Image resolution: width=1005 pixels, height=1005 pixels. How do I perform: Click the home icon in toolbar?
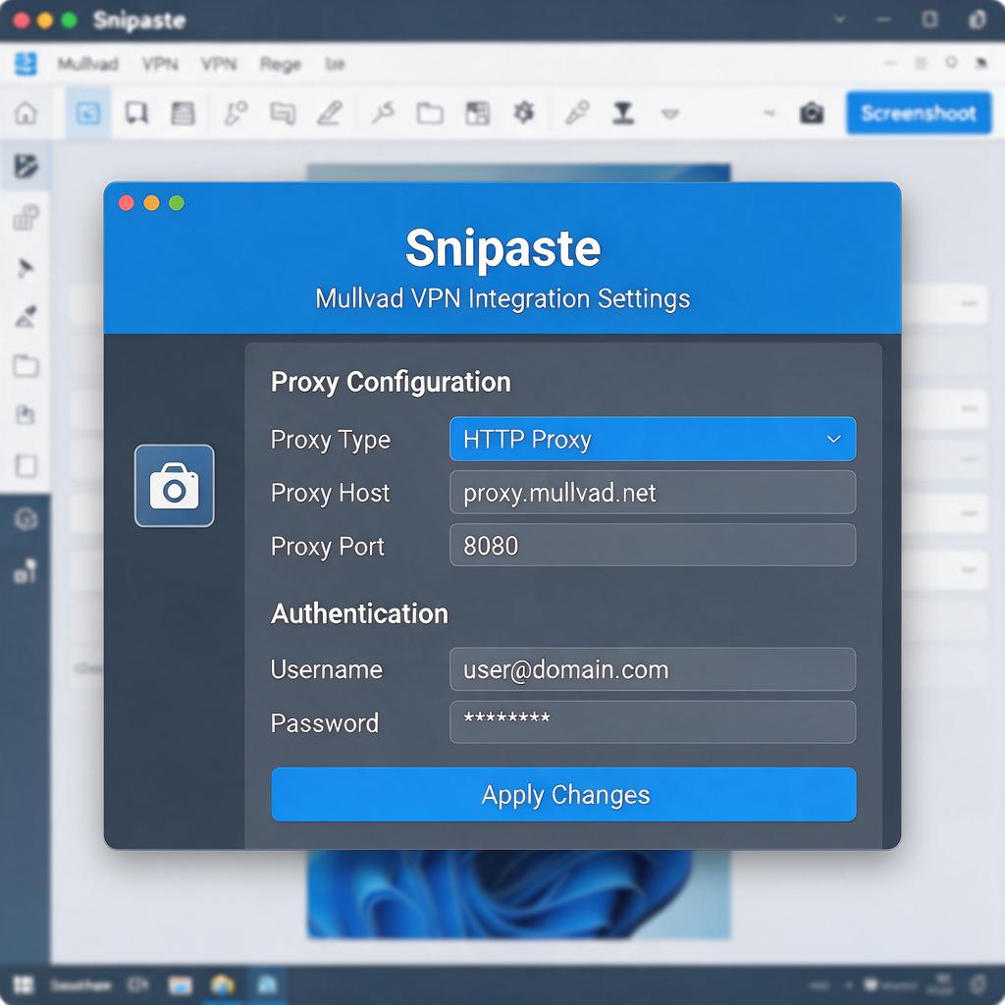coord(26,114)
